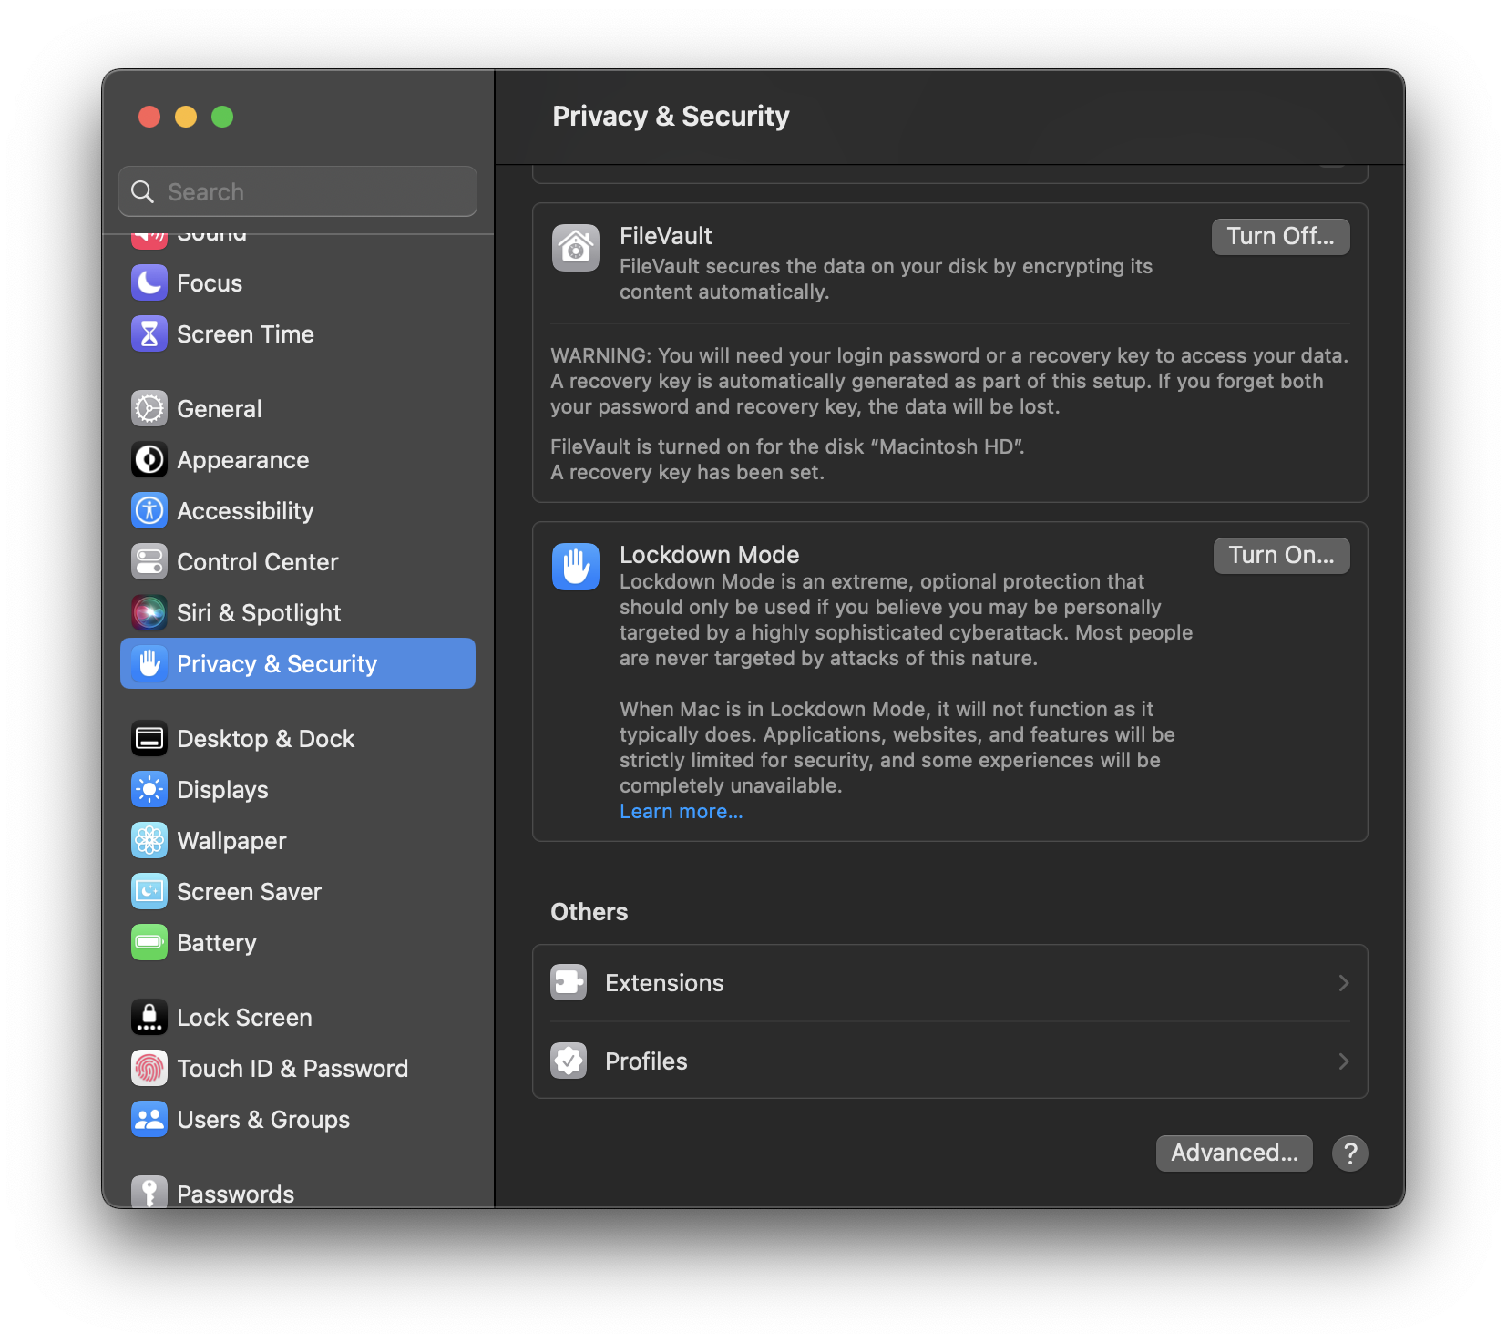Click the help question mark button
The width and height of the screenshot is (1507, 1343).
(1349, 1153)
